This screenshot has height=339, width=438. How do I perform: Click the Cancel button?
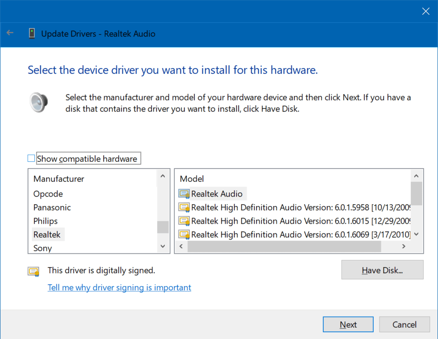(x=404, y=324)
